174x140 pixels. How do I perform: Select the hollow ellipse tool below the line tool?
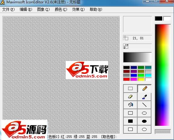click(144, 113)
